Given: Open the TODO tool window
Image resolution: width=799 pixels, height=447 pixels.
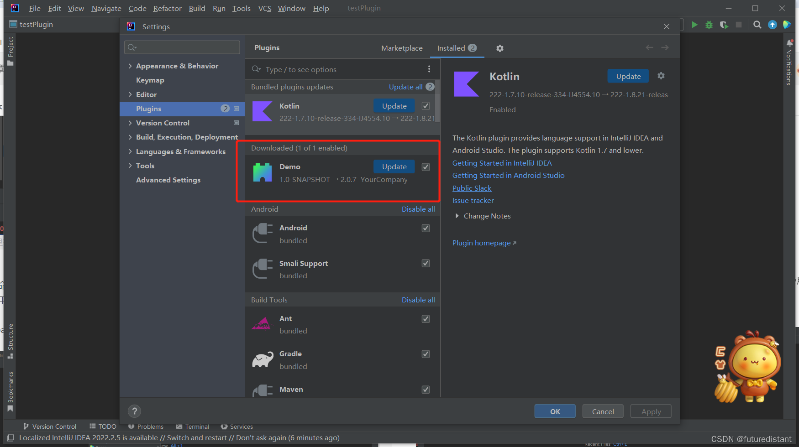Looking at the screenshot, I should pos(103,426).
